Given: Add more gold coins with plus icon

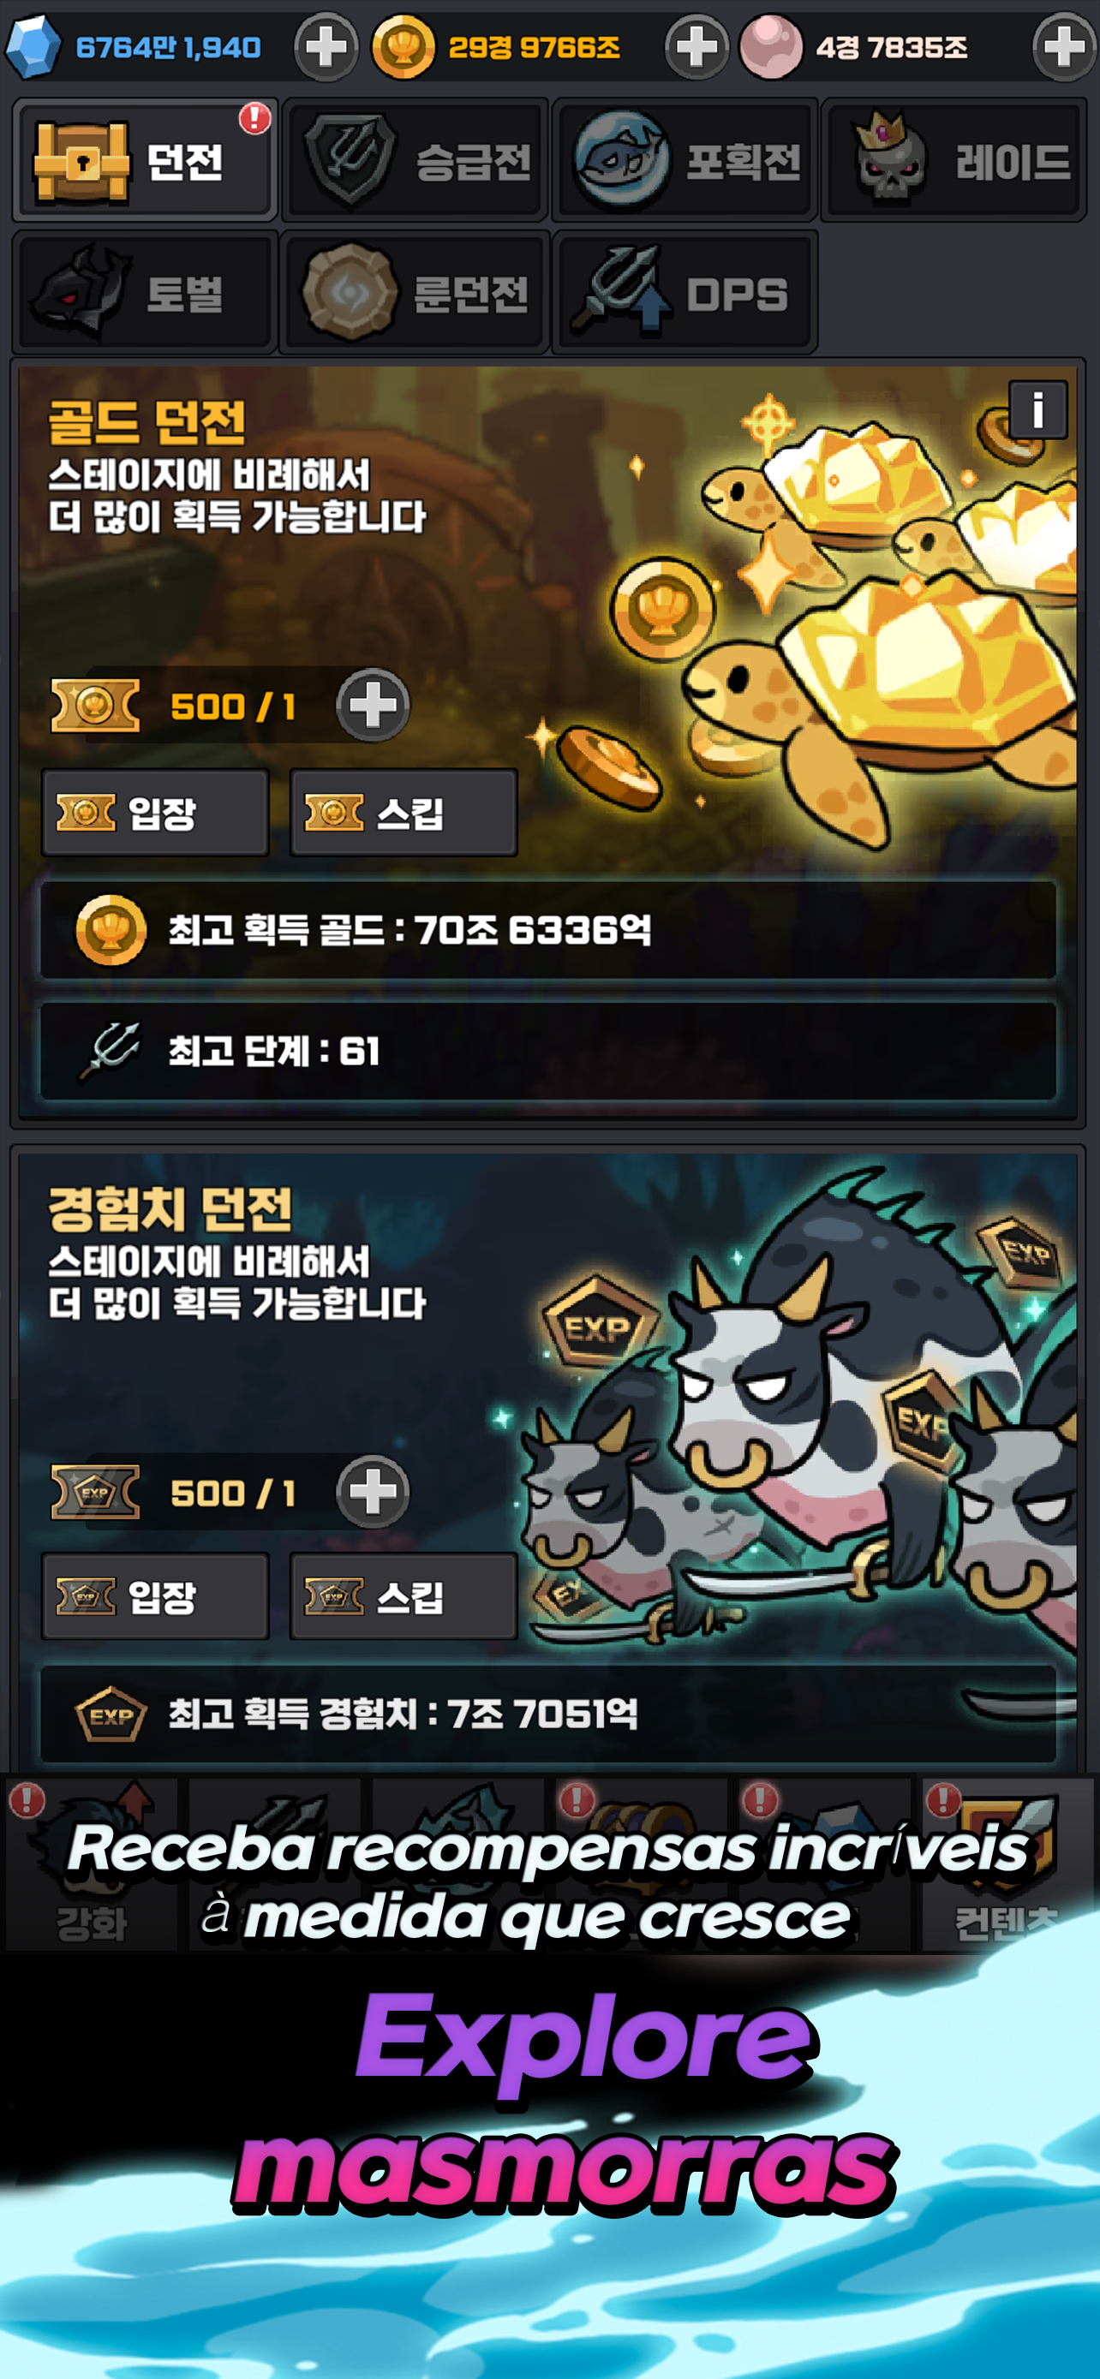Looking at the screenshot, I should 696,47.
